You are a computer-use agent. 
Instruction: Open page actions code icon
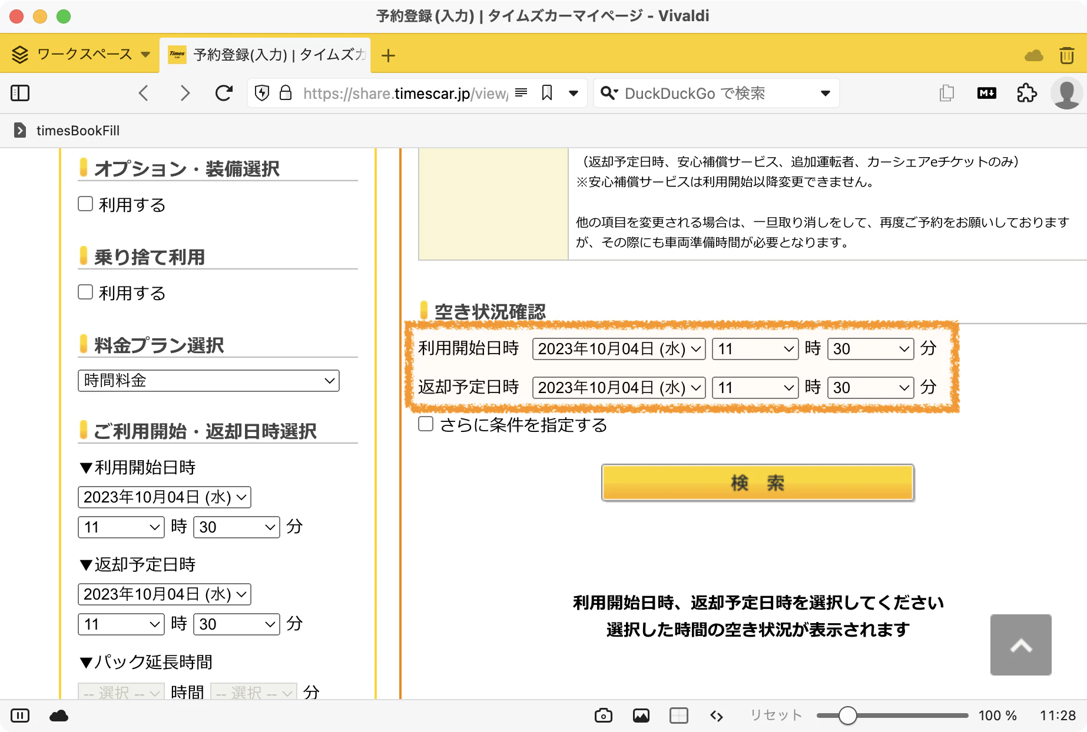tap(717, 716)
